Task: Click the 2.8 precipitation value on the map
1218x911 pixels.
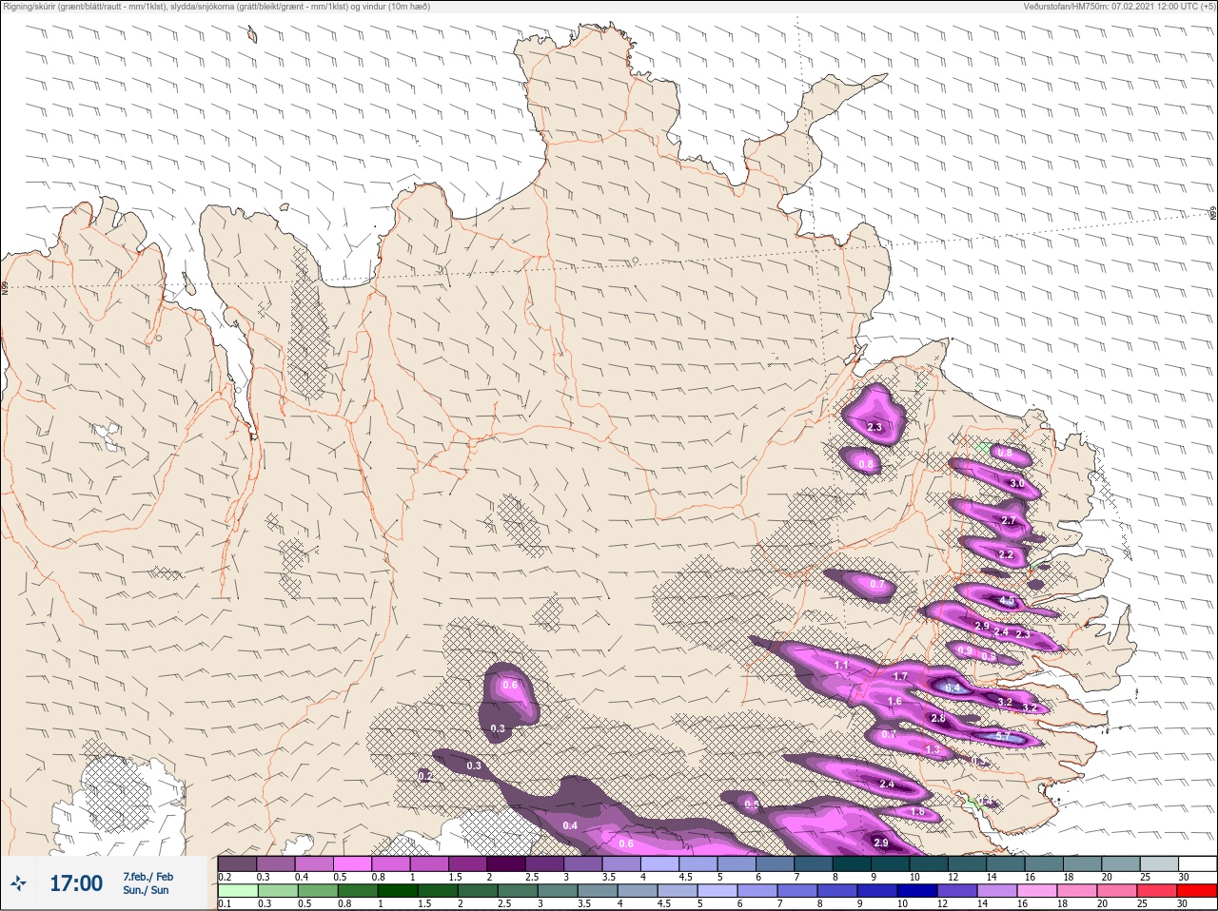Action: click(x=938, y=718)
